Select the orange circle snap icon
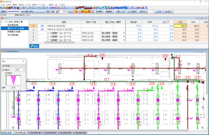The width and height of the screenshot is (209, 135). tap(89, 12)
